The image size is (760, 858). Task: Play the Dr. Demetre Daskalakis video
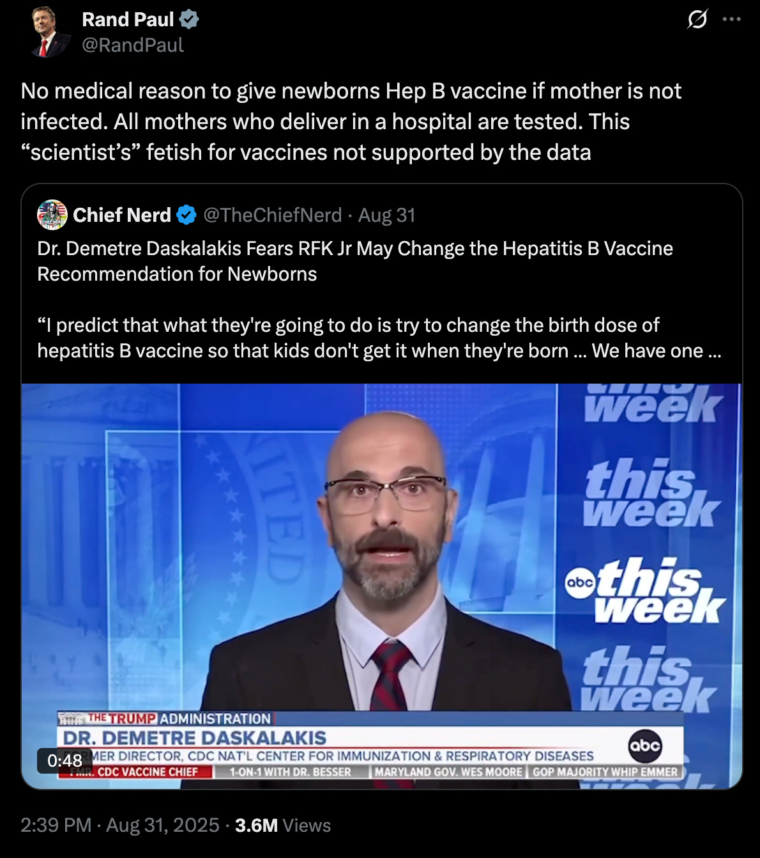pos(381,586)
